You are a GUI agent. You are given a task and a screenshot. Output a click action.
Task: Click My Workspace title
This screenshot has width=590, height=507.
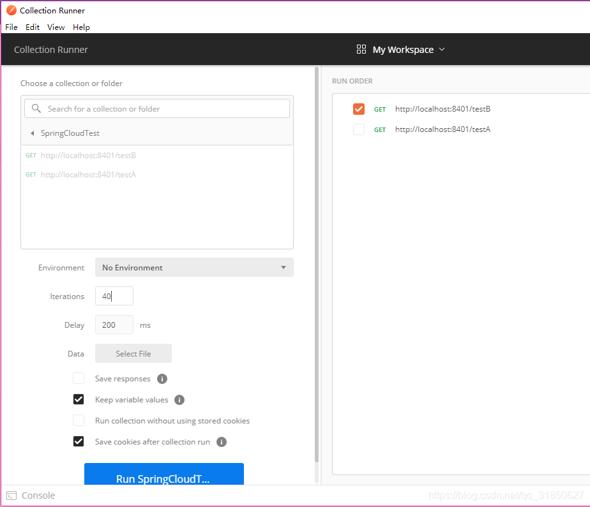point(403,50)
